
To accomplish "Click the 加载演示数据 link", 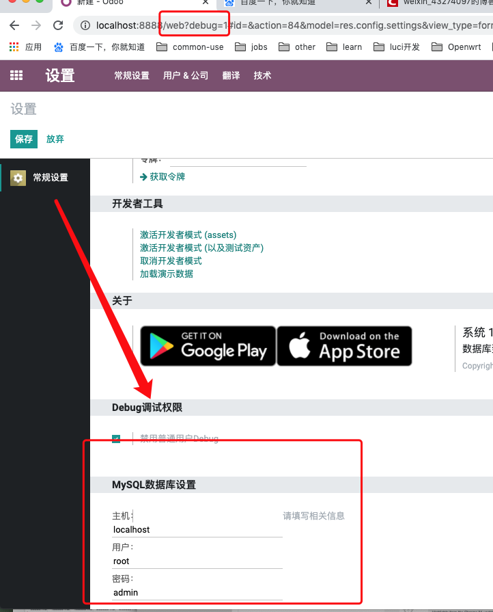I will click(x=167, y=274).
